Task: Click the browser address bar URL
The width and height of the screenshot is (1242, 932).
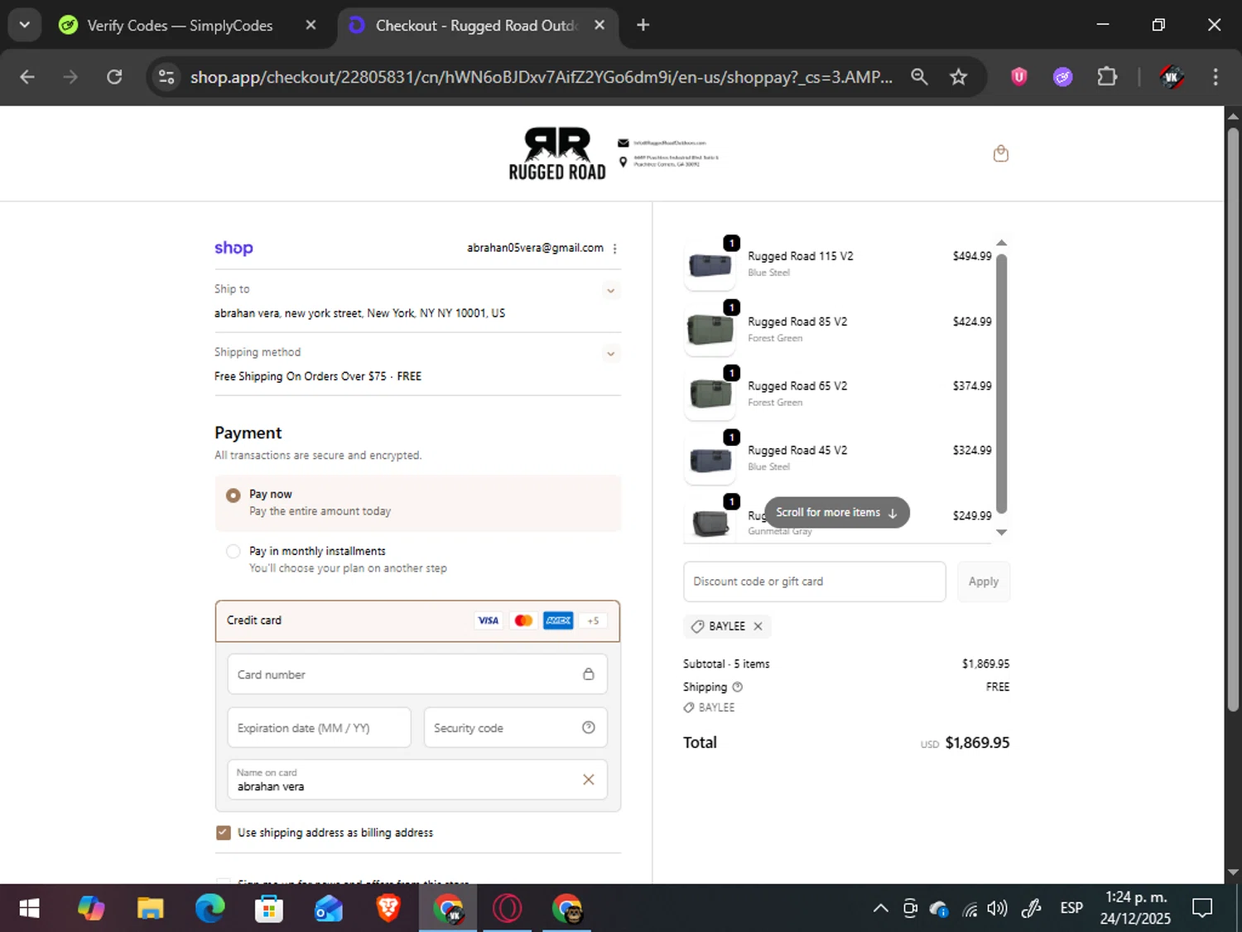Action: tap(541, 77)
